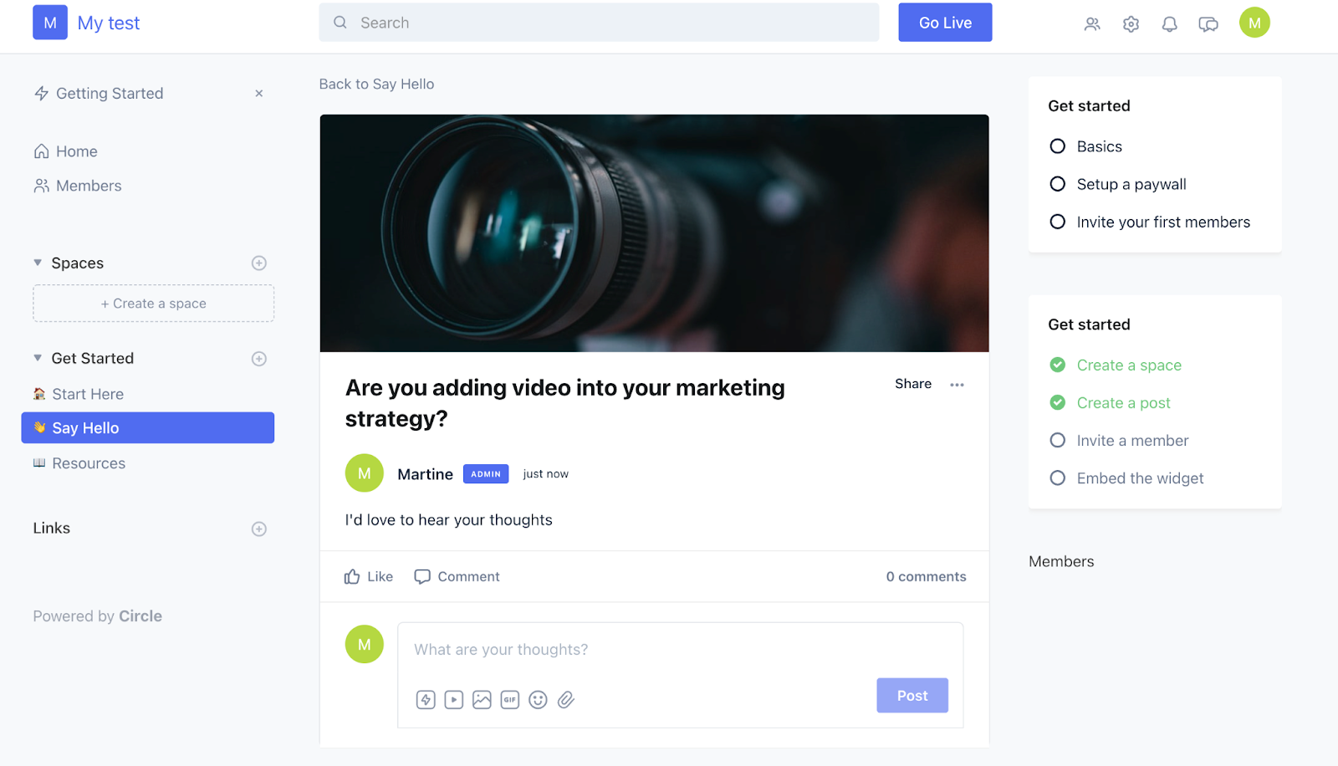1338x766 pixels.
Task: Attach a file to your comment
Action: [566, 699]
